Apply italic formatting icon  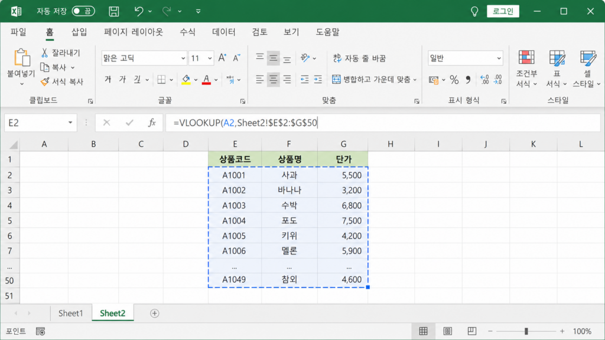coord(123,80)
